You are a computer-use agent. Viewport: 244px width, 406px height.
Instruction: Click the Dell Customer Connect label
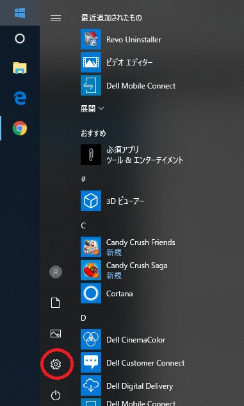point(145,363)
